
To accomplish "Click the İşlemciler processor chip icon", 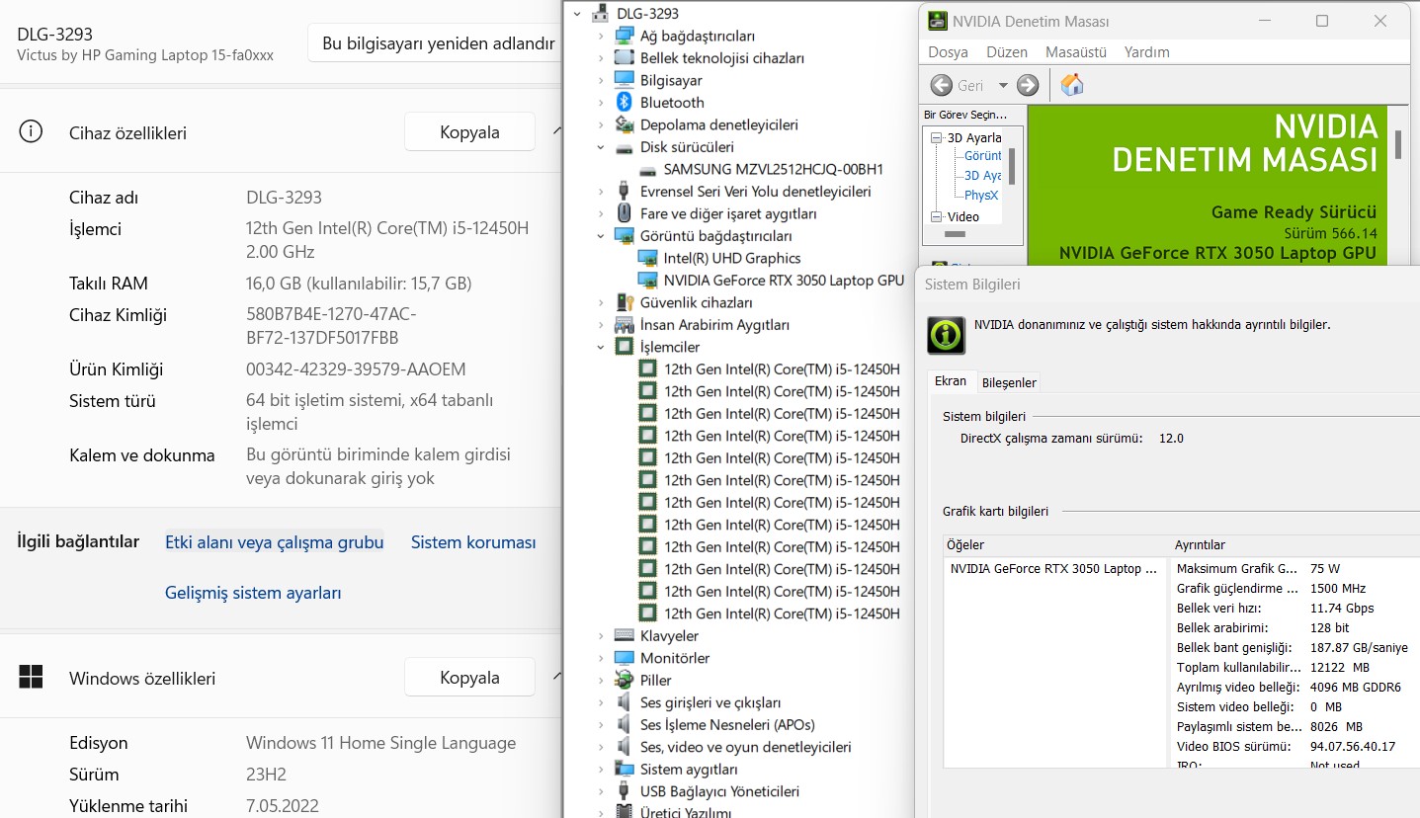I will point(624,347).
